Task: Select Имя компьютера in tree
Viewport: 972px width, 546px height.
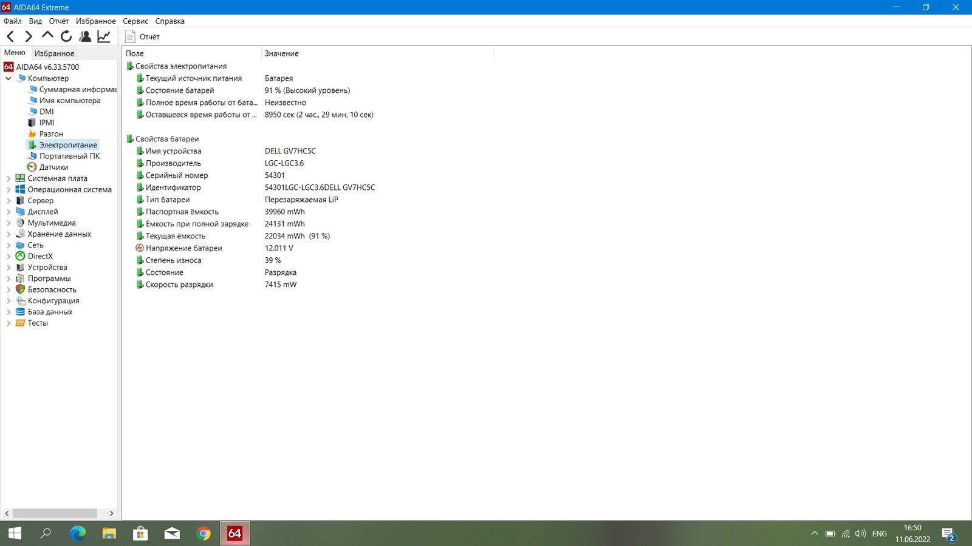Action: [x=70, y=101]
